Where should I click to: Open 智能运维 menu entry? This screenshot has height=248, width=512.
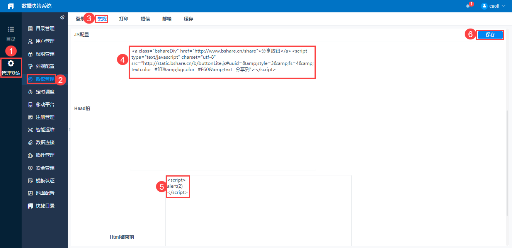[45, 130]
